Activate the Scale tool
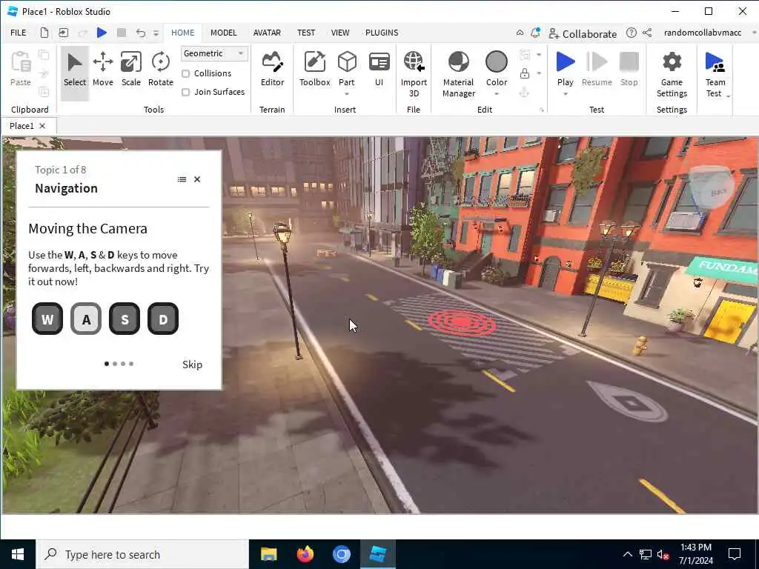The width and height of the screenshot is (759, 569). [130, 69]
